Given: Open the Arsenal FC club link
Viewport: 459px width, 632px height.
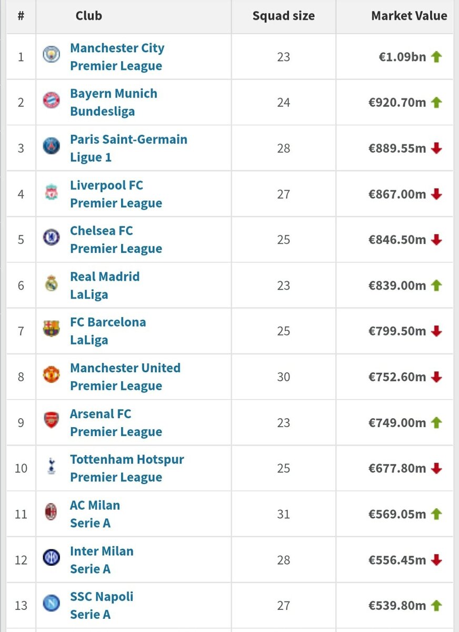Looking at the screenshot, I should click(x=101, y=413).
